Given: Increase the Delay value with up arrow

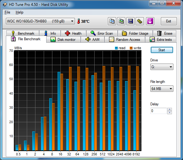Looking at the screenshot, I should coord(169,109).
